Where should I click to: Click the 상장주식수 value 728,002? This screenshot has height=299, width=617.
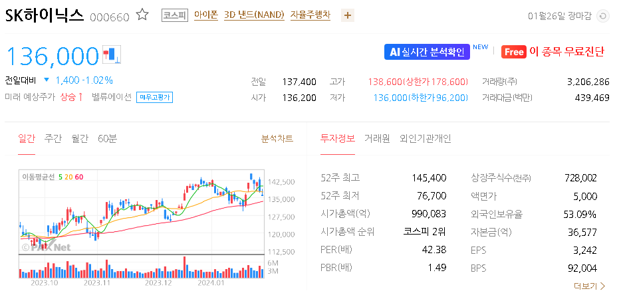point(580,178)
